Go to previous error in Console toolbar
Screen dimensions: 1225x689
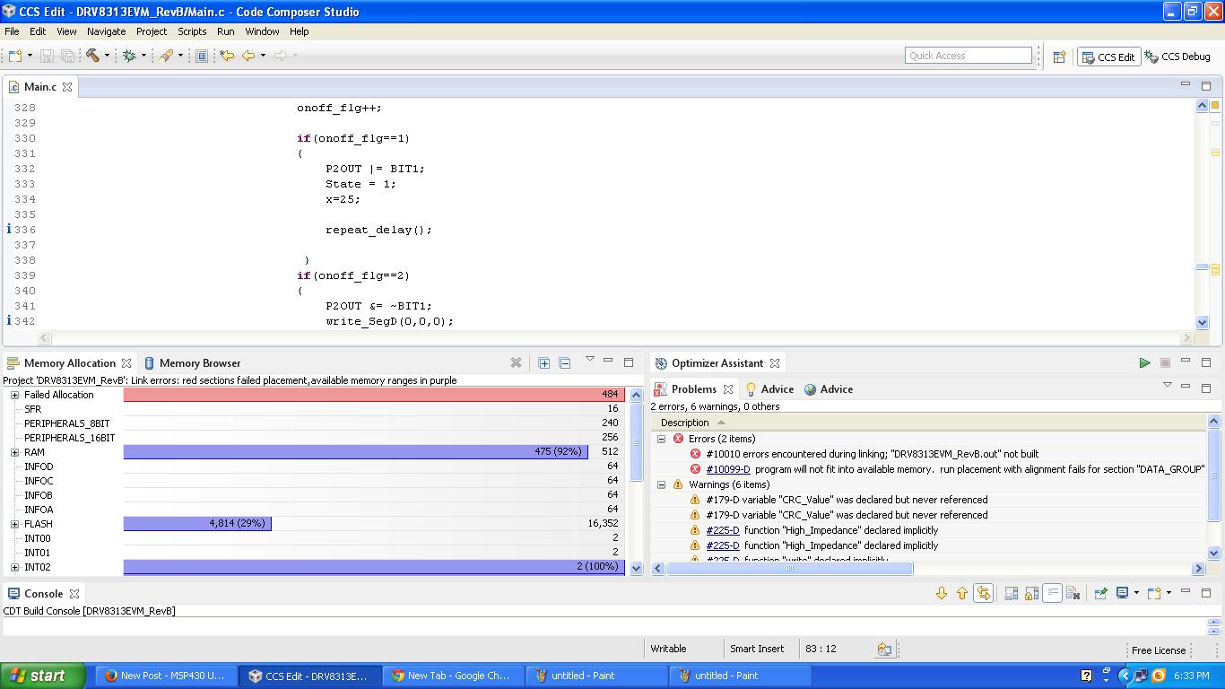point(962,593)
